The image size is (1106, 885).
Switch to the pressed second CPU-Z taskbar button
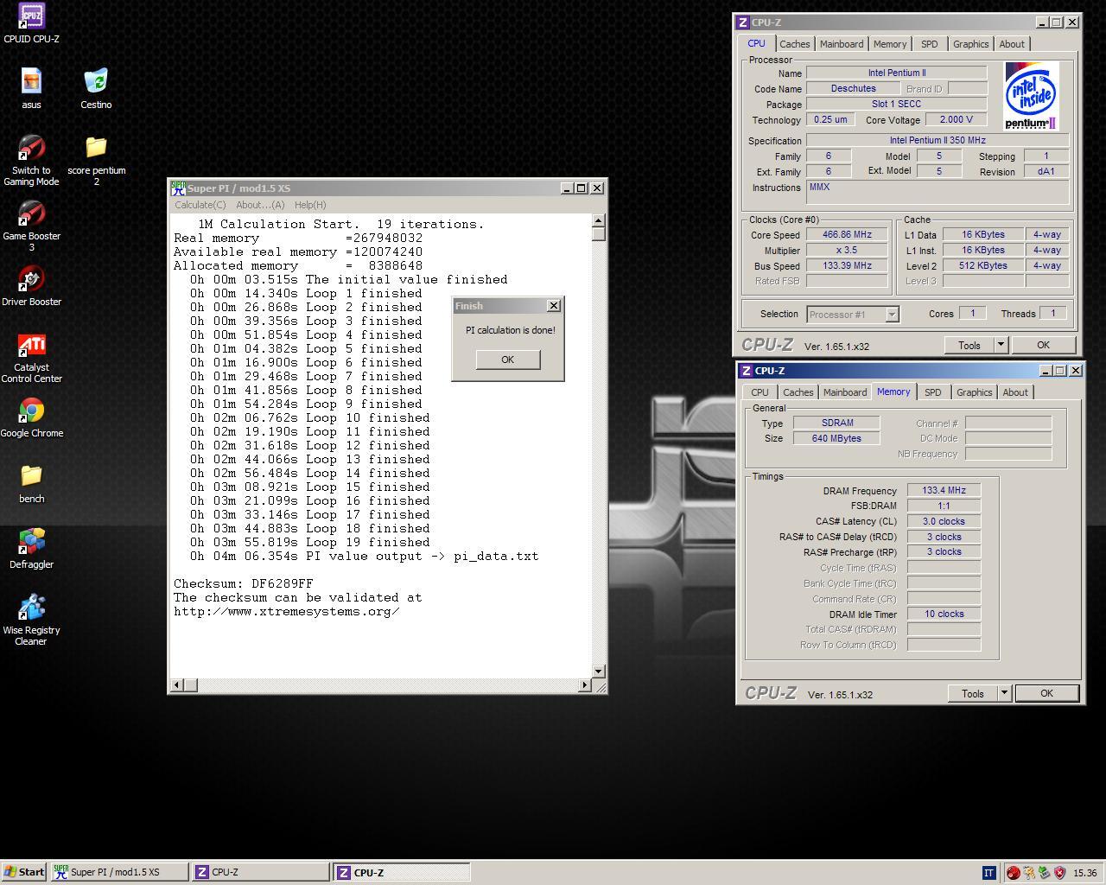[403, 872]
